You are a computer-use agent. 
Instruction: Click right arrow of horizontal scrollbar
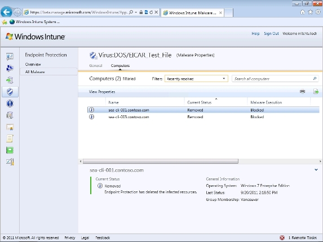pos(320,162)
